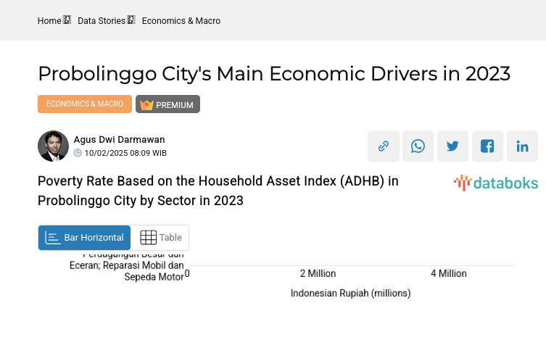Click the date 10/02/2025 08:09 WIB
The image size is (546, 361).
[x=125, y=153]
